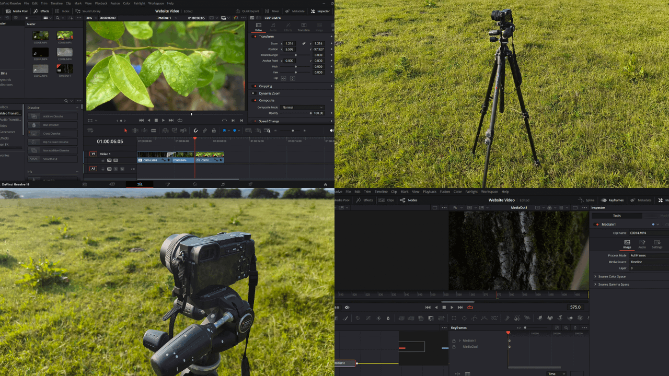Mute the A1 audio track
This screenshot has width=669, height=376.
coord(122,169)
